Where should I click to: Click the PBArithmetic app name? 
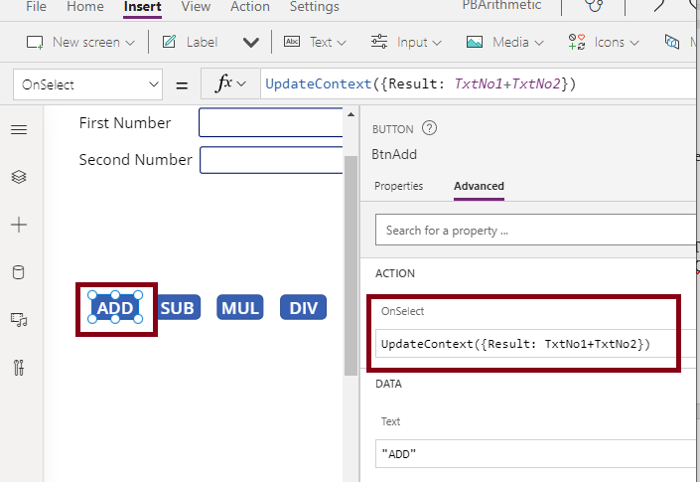[x=501, y=5]
